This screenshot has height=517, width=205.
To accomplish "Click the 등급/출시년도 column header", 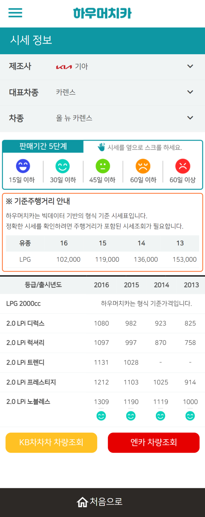I will (43, 285).
